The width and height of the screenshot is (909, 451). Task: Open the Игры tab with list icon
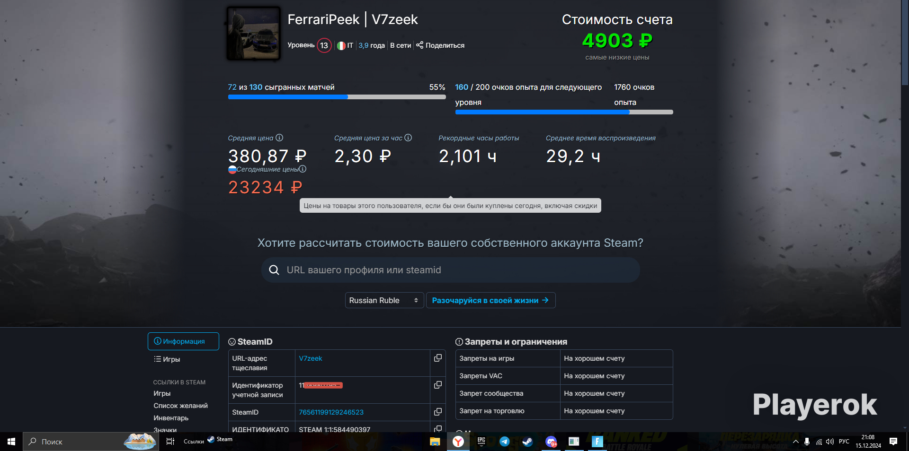(x=167, y=359)
